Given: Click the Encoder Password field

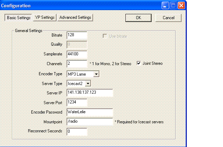Looking at the screenshot, I should point(90,112).
